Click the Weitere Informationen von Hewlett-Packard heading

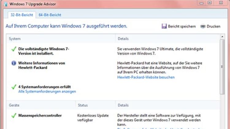(x=42, y=65)
